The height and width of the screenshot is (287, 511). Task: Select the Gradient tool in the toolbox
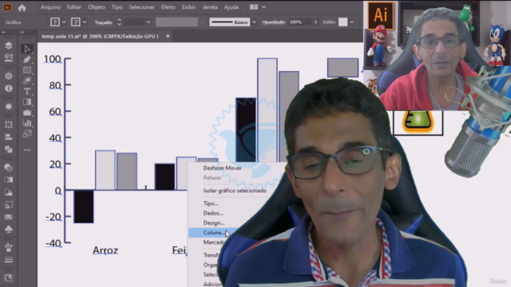[x=27, y=102]
